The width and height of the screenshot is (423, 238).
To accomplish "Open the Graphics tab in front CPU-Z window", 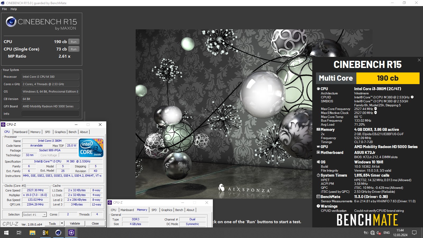I will pyautogui.click(x=60, y=132).
